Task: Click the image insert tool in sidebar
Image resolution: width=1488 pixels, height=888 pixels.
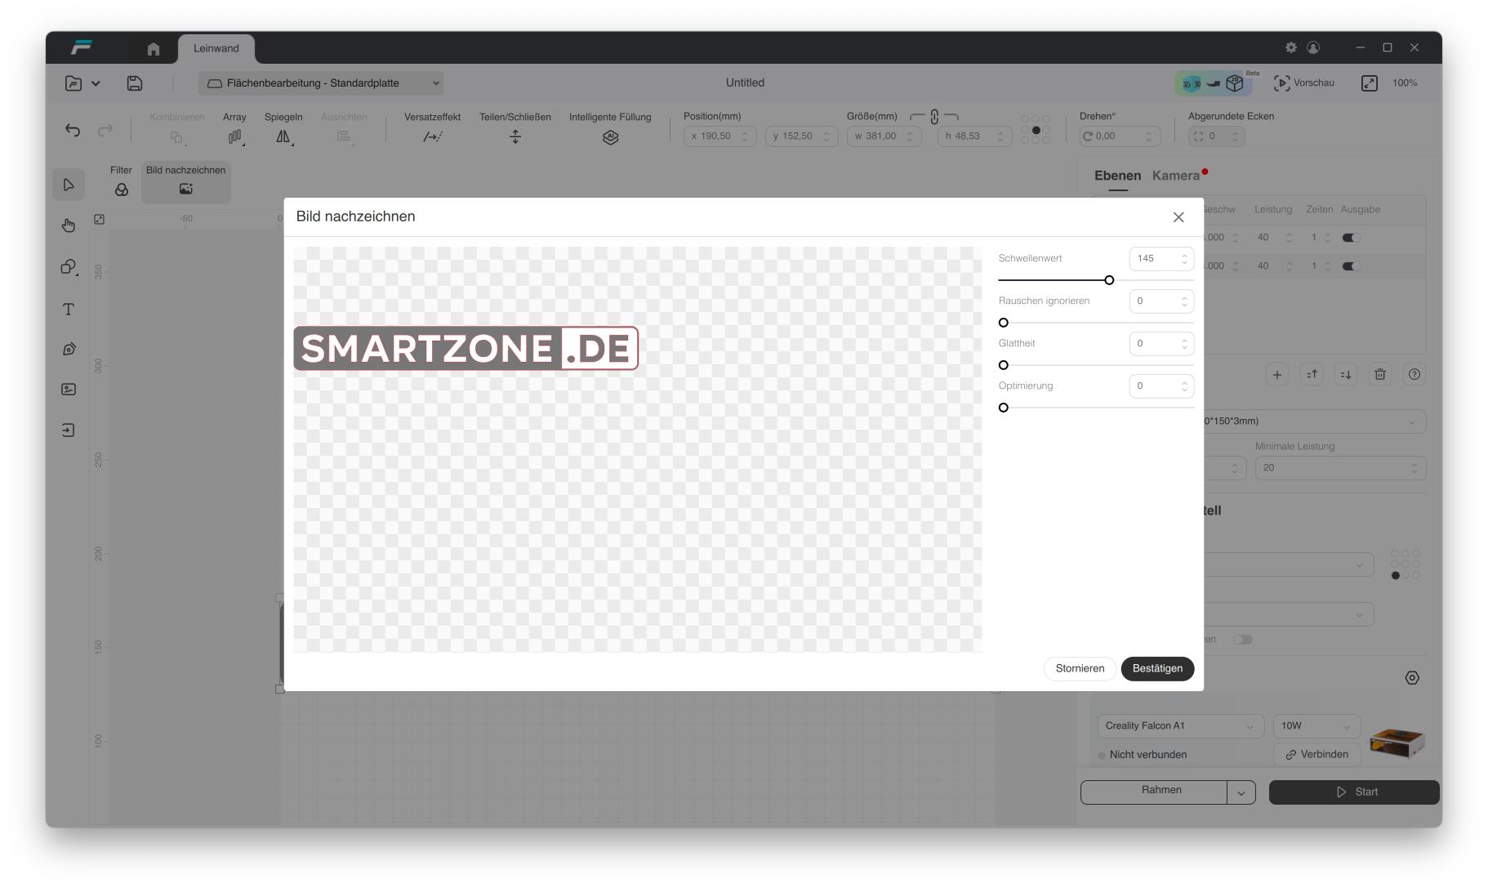Action: point(69,390)
